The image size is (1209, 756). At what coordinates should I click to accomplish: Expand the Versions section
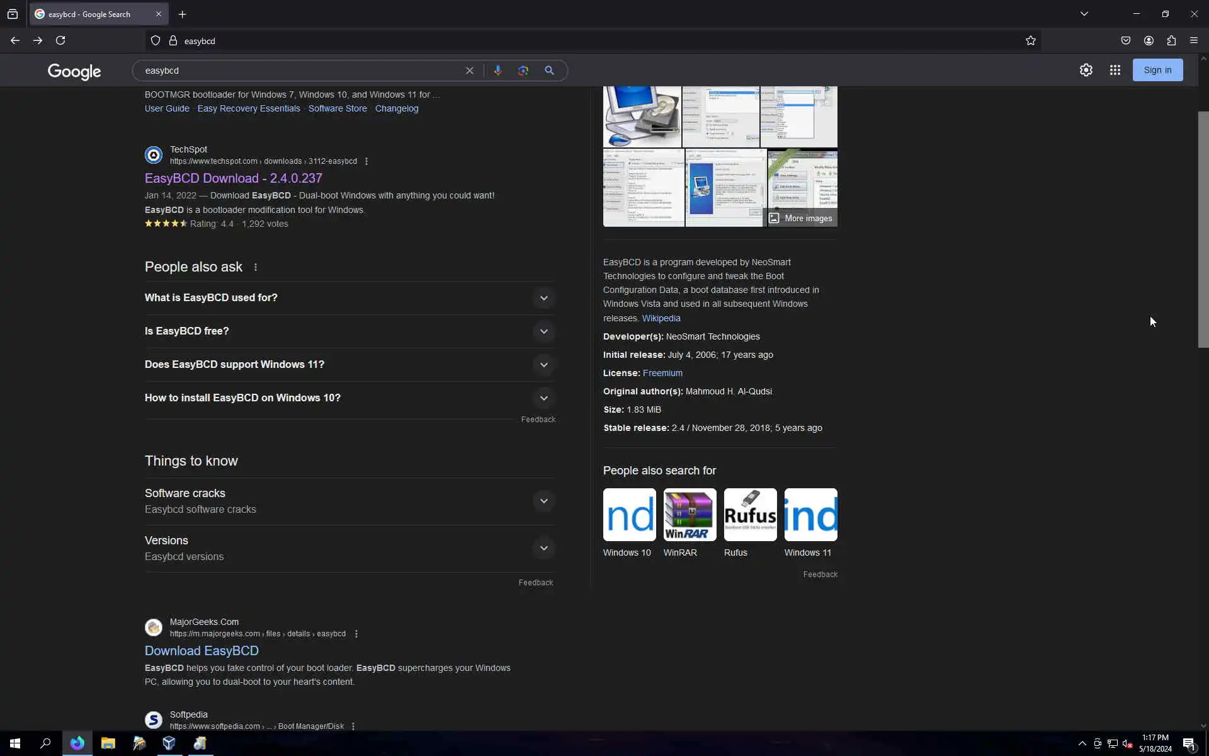(x=543, y=548)
